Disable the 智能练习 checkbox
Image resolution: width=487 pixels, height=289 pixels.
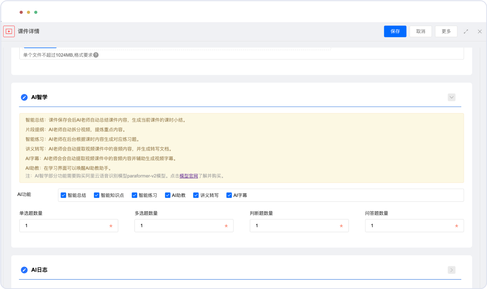coord(134,195)
